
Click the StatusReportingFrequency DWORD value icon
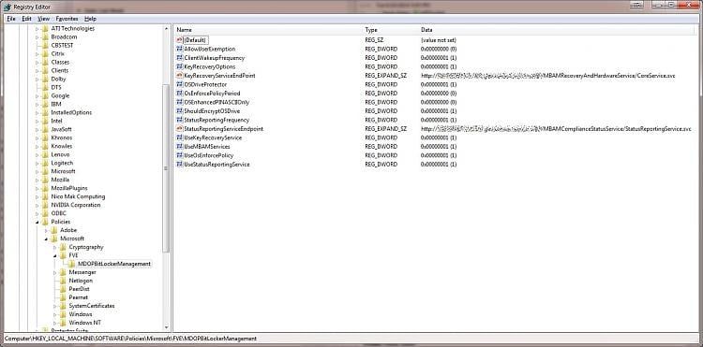click(x=180, y=120)
